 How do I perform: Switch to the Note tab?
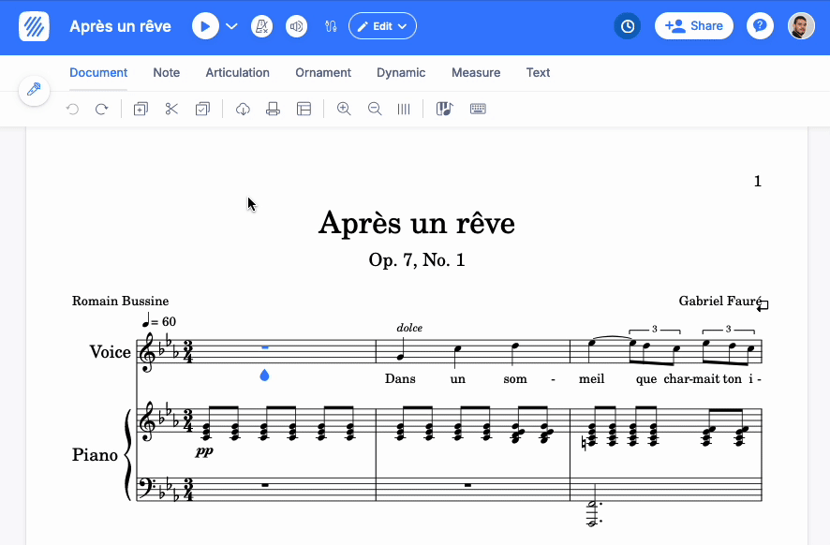tap(166, 72)
